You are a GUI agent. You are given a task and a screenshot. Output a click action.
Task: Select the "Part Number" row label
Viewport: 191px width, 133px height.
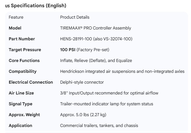coord(22,39)
